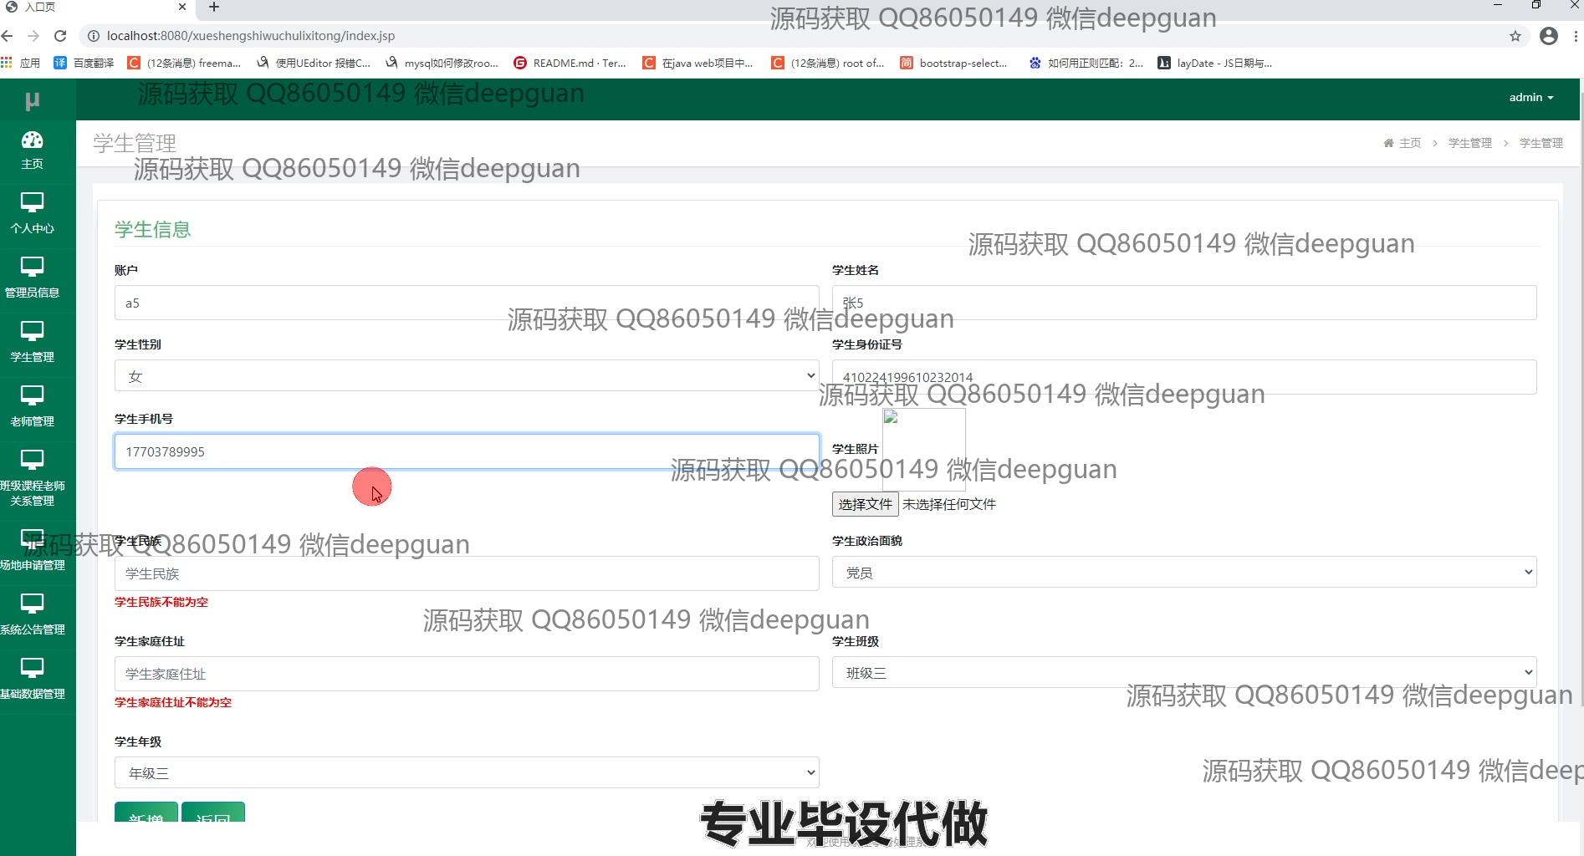Open 个人中心 in the sidebar

tap(32, 212)
